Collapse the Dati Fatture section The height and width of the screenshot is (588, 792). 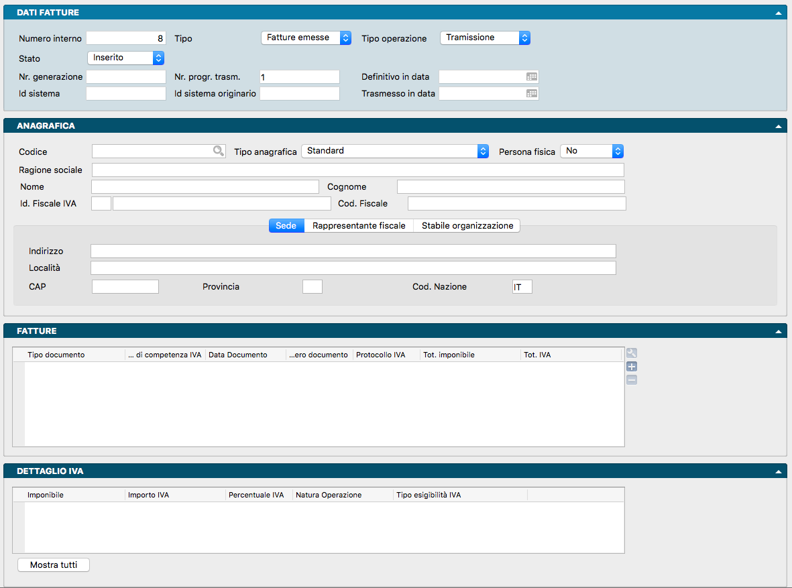(x=779, y=13)
